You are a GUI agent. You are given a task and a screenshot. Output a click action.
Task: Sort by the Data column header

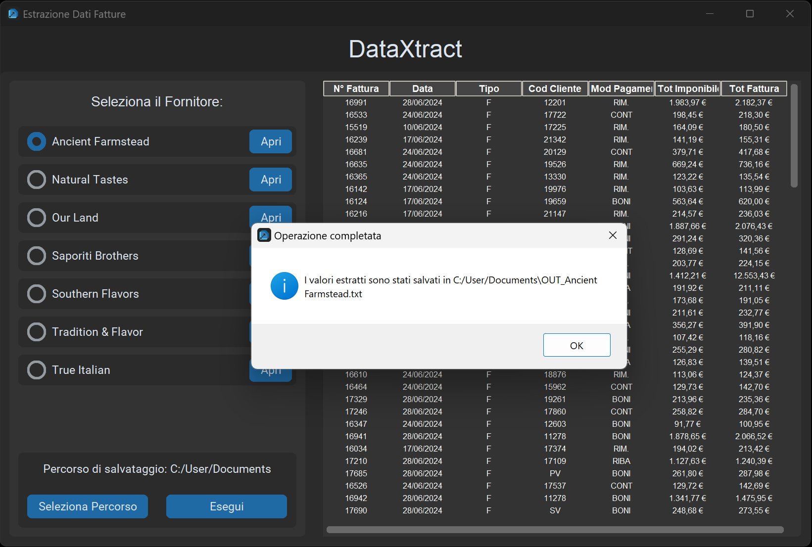coord(423,89)
